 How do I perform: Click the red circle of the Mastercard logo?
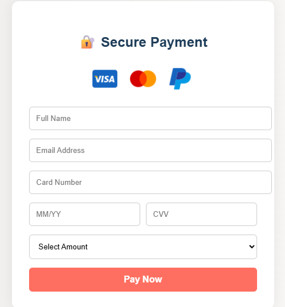(135, 79)
